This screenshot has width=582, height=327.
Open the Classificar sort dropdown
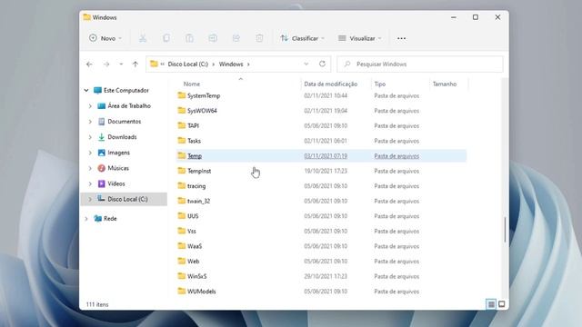303,38
